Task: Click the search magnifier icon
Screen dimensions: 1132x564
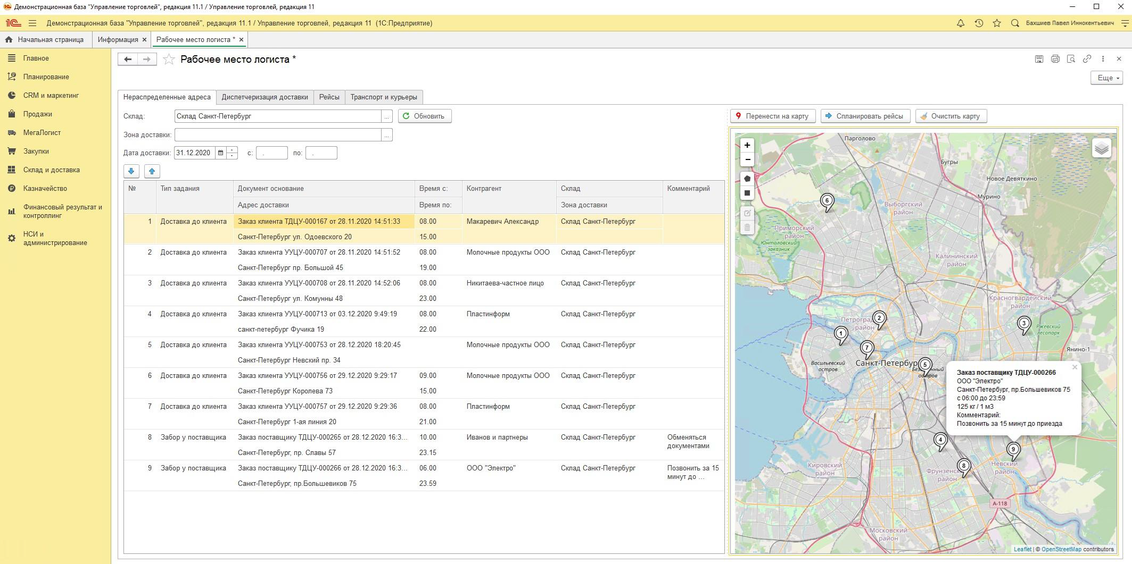Action: (x=1015, y=23)
